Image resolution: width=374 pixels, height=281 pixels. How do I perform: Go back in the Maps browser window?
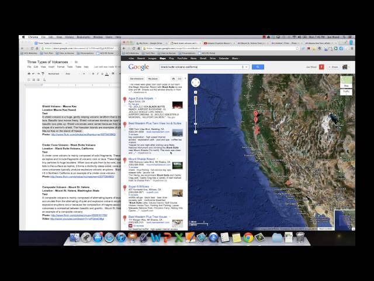[x=124, y=49]
